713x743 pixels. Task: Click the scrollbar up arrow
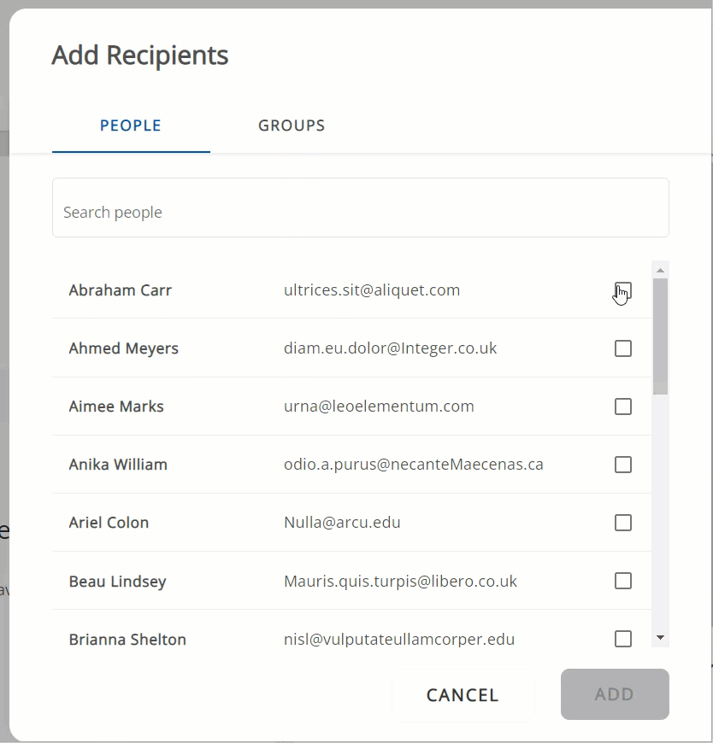pyautogui.click(x=660, y=271)
